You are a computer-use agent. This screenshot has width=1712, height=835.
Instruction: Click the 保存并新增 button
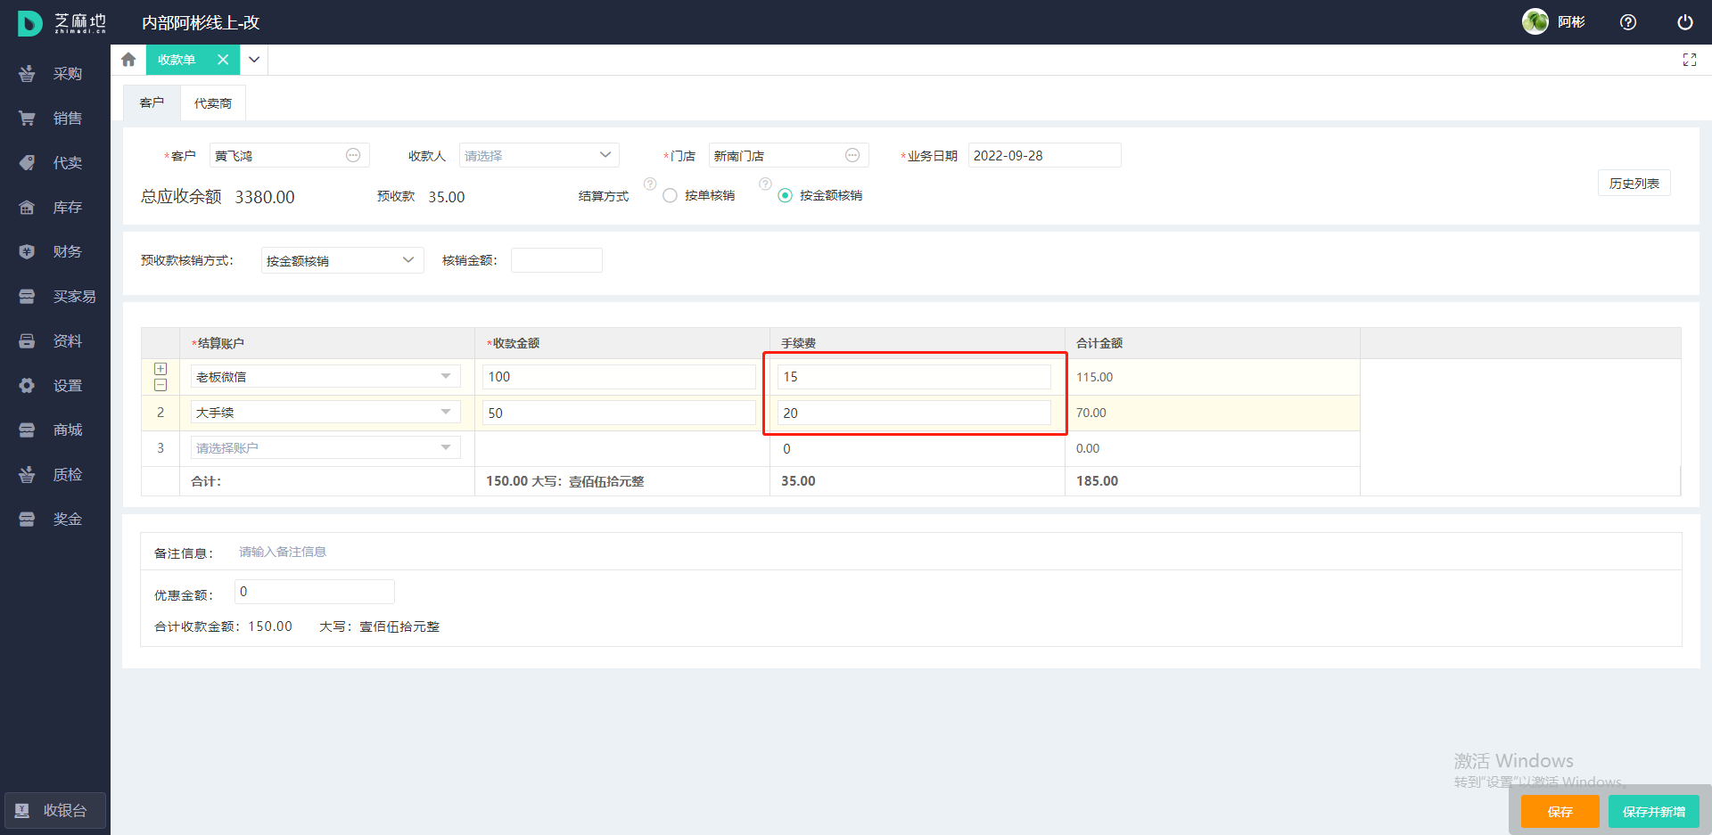[1653, 811]
